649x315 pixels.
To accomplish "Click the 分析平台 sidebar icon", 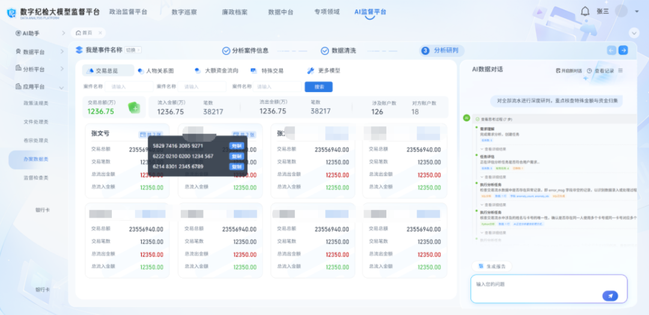I will tap(18, 69).
